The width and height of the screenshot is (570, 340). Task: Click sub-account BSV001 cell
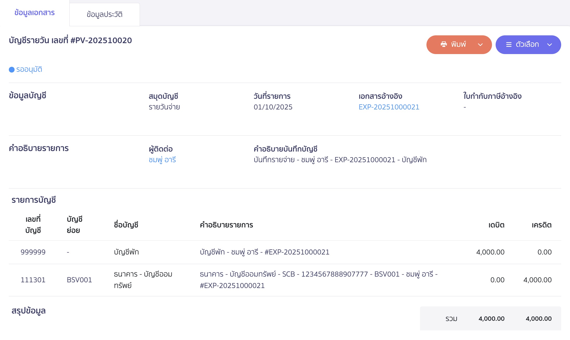pos(79,280)
